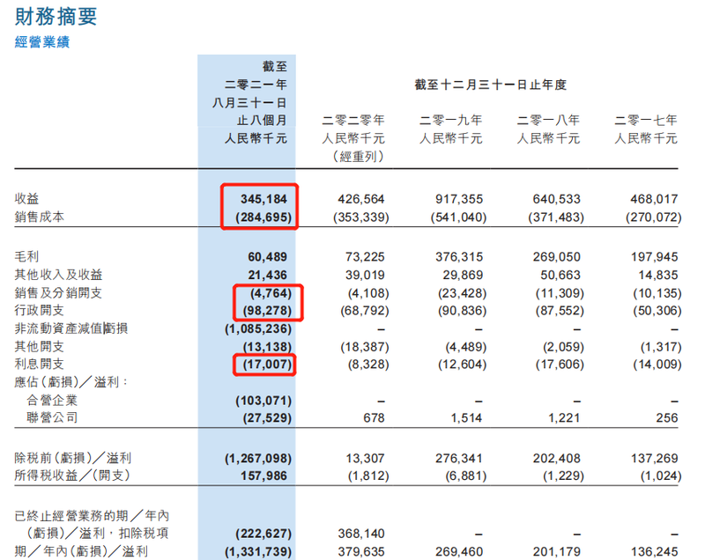Click the 截至十二月三十一日止年度 header text

pyautogui.click(x=490, y=85)
